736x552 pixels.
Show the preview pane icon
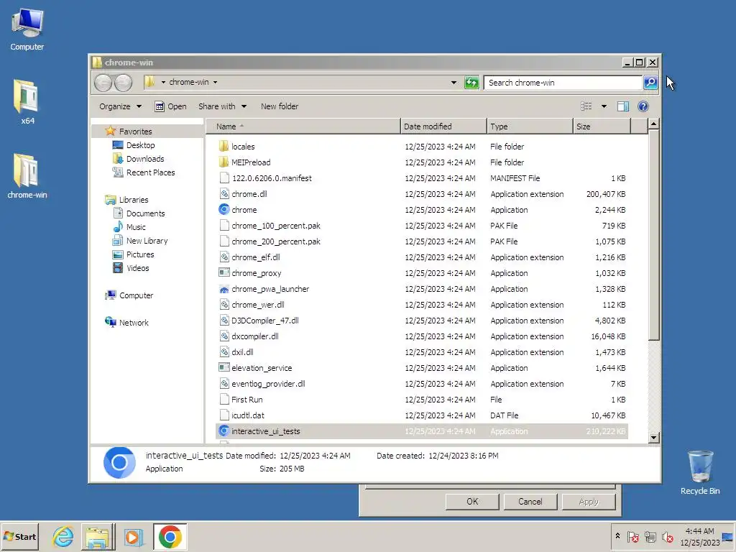point(623,106)
